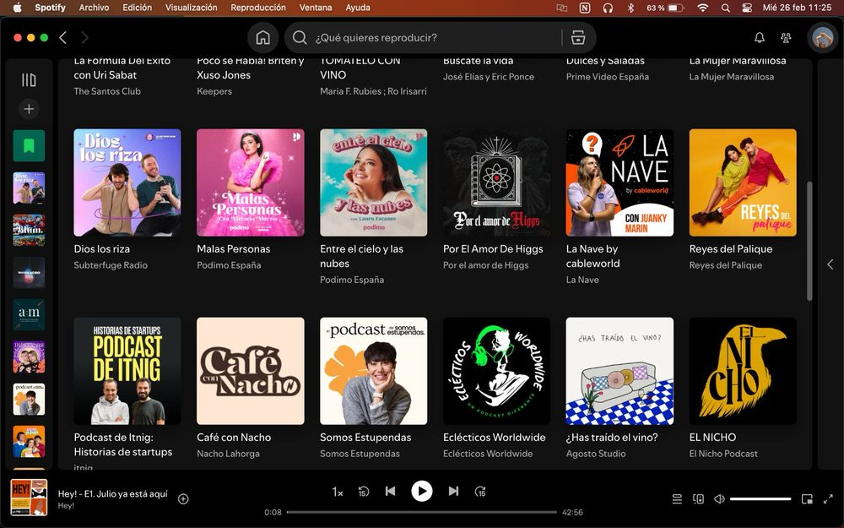Screen dimensions: 844x528
Task: Change the 1x playback speed
Action: pos(338,492)
